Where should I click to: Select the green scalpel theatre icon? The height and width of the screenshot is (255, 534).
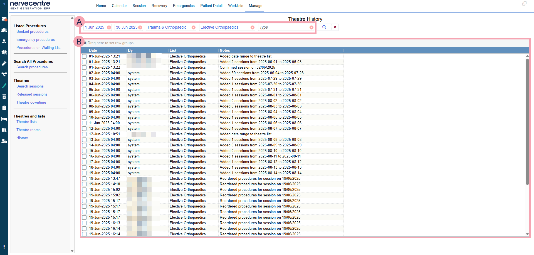tap(4, 86)
